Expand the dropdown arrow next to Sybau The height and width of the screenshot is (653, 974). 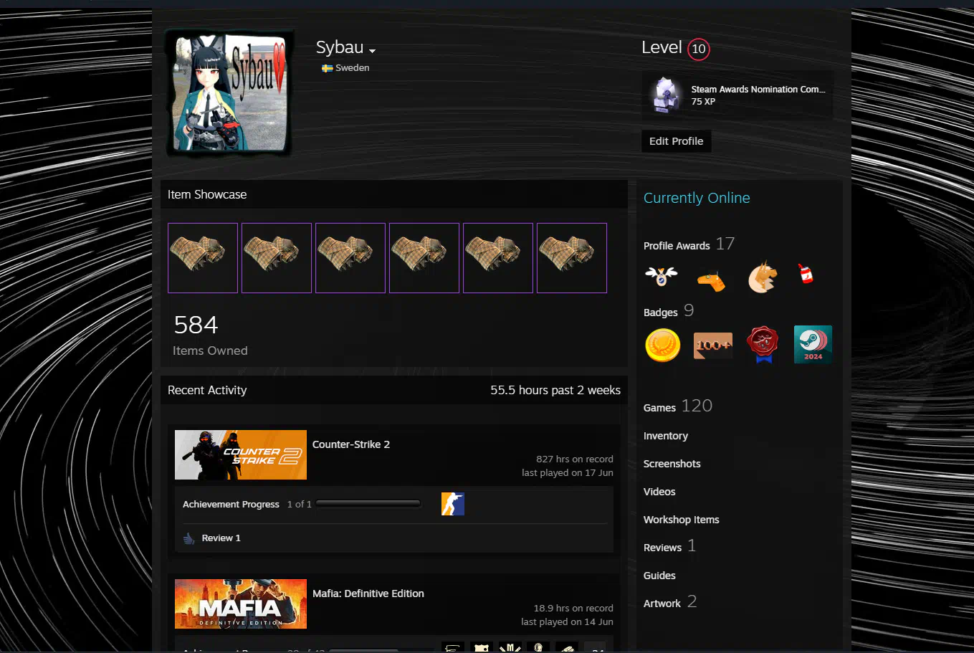coord(373,51)
